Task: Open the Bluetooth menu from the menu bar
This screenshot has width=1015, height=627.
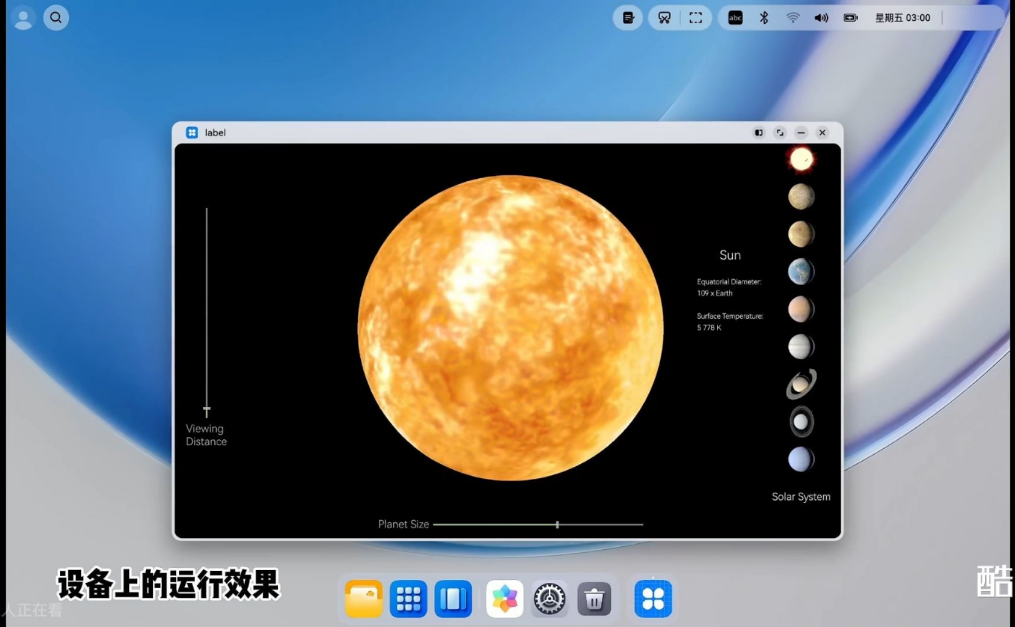Action: pos(763,18)
